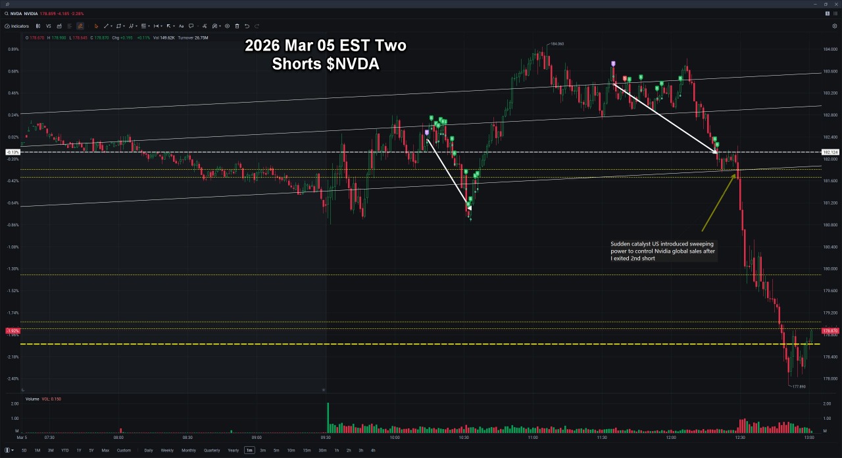This screenshot has height=458, width=842.
Task: Select the 5Y range
Action: click(91, 450)
